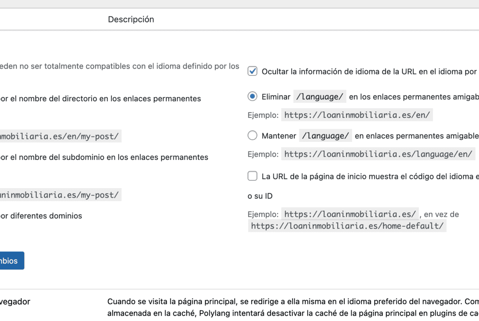Choose the directory name in permalinks option label
Viewport: 479px width, 321px height.
pyautogui.click(x=100, y=99)
